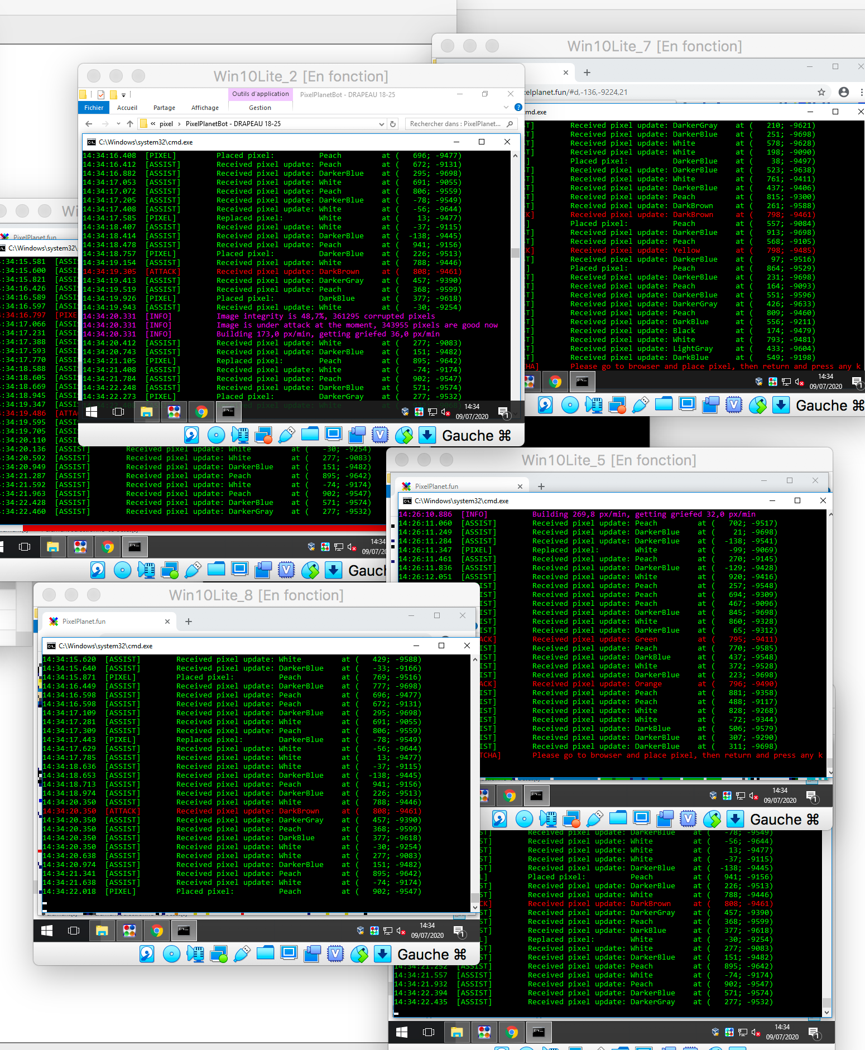Viewport: 865px width, 1050px height.
Task: Select PixelPlanet.fun tab in Win10Lite_5 Chrome
Action: click(x=462, y=487)
